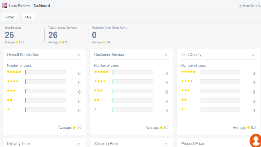The width and height of the screenshot is (261, 147).
Task: Collapse the Item Quality panel
Action: point(253,55)
